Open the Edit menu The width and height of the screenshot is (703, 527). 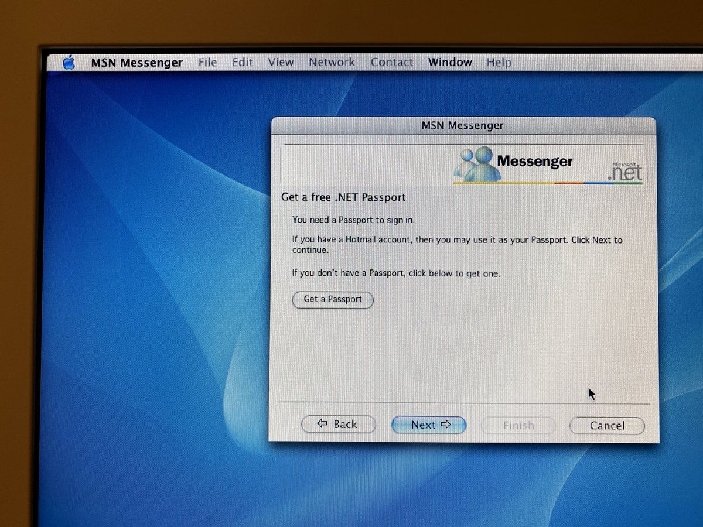(243, 62)
